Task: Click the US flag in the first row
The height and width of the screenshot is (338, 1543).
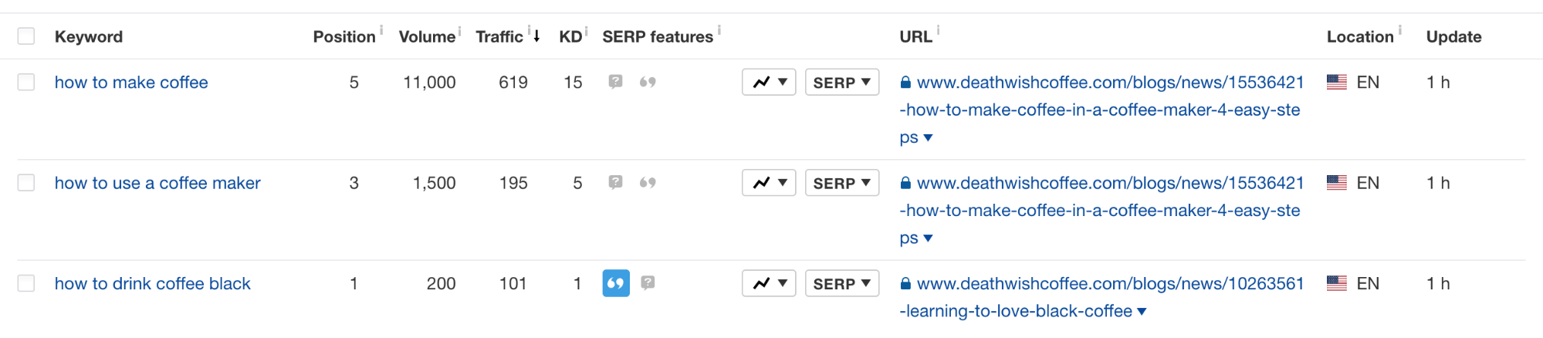Action: point(1337,82)
